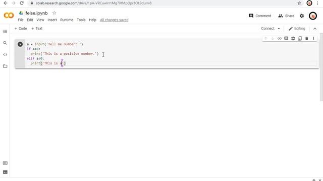Open find and replace search icon
Image resolution: width=323 pixels, height=181 pixels.
(x=5, y=43)
